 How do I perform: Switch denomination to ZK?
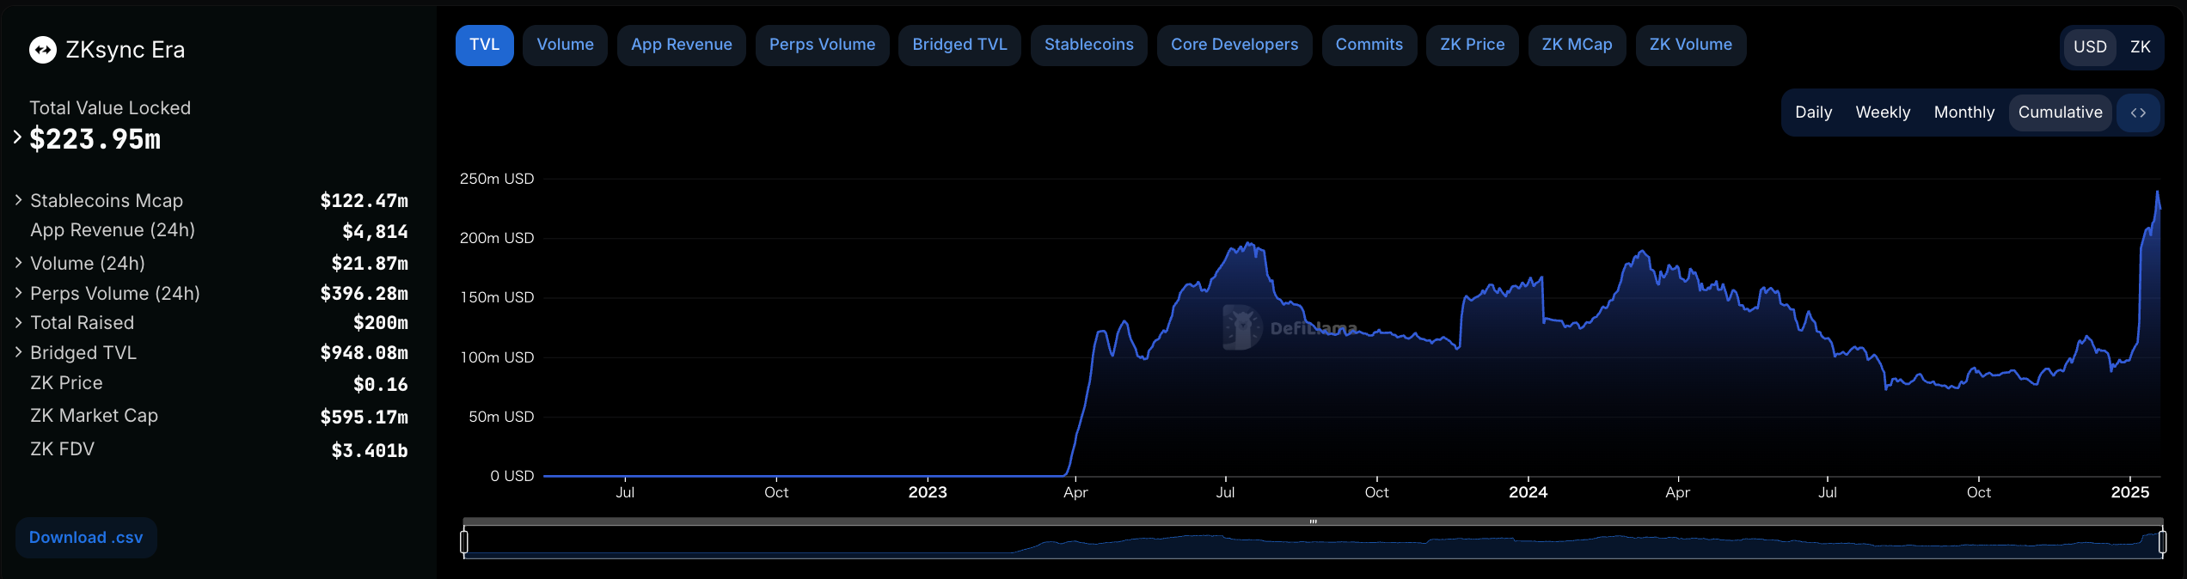(2140, 47)
